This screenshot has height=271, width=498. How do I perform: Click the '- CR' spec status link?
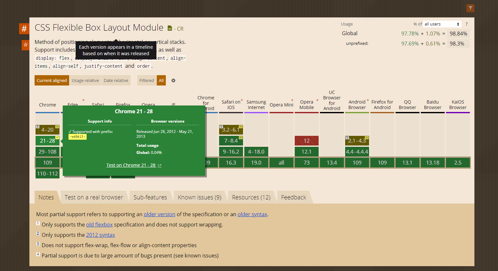(179, 29)
